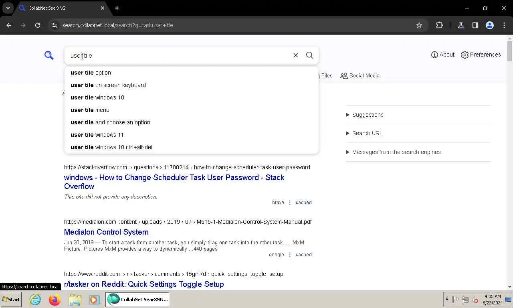Expand the Search URL section

pos(418,133)
